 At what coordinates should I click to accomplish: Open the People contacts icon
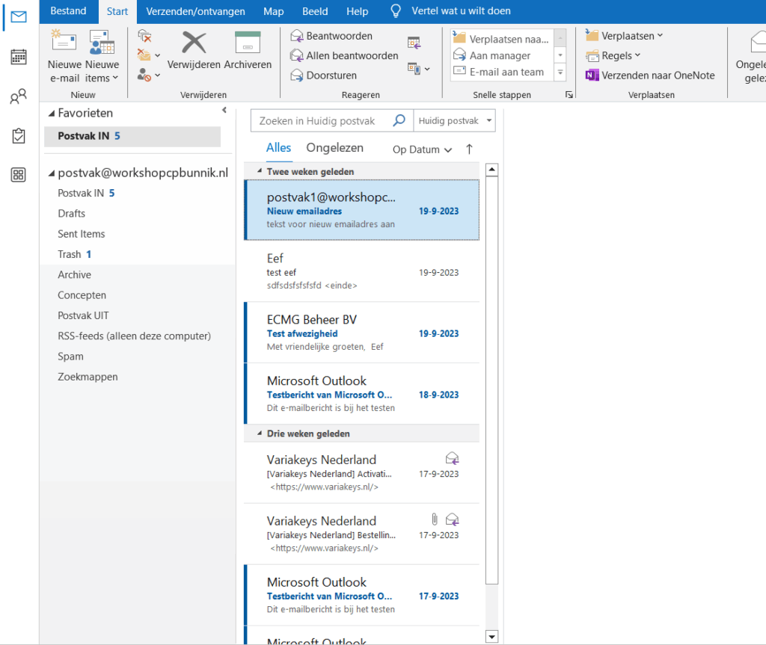click(x=19, y=96)
